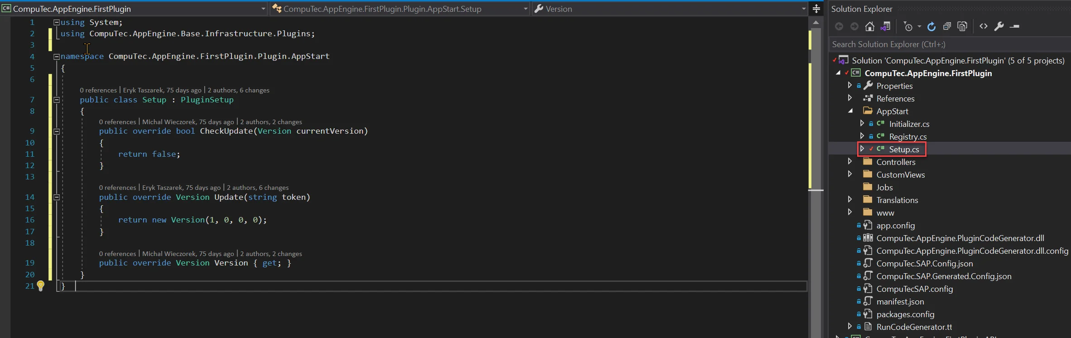Image resolution: width=1071 pixels, height=338 pixels.
Task: Click the Search Solution Explorer field
Action: tap(947, 44)
